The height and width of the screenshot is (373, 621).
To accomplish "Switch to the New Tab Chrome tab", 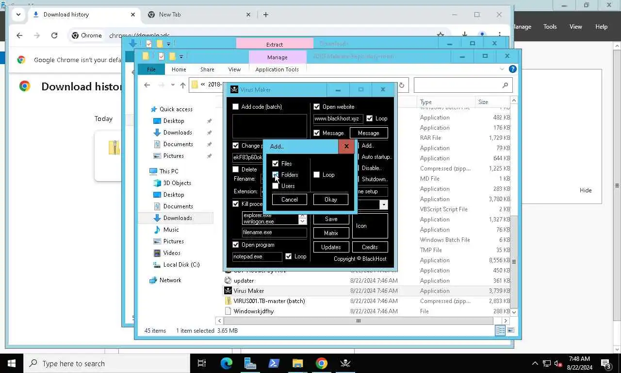I will pyautogui.click(x=199, y=15).
